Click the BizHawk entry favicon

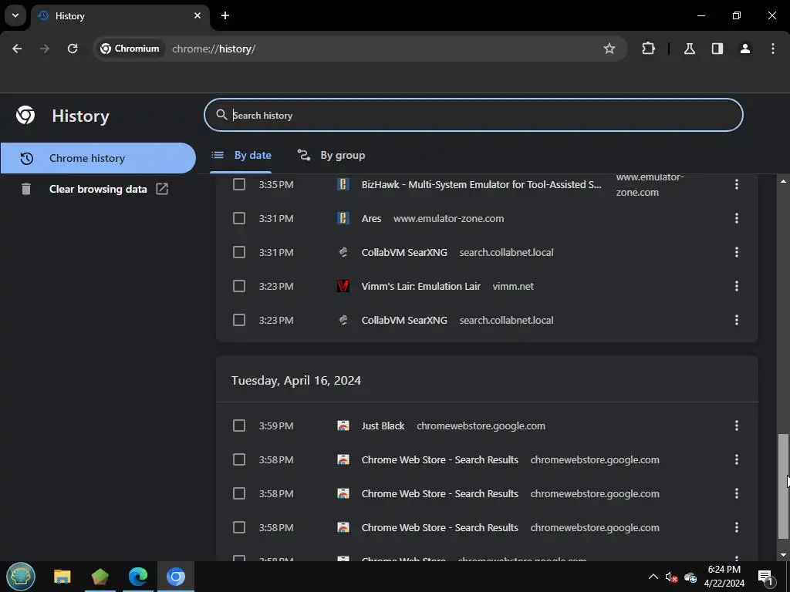343,184
